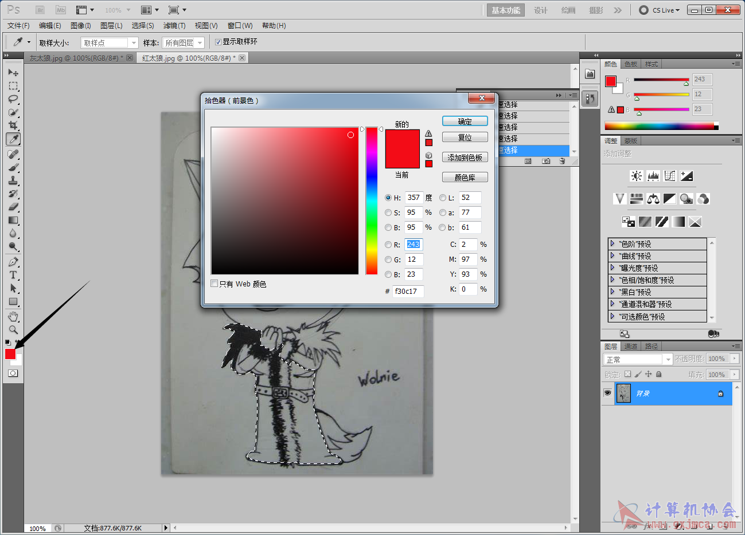Screen dimensions: 745x535
Task: Open the 填充 slider arrow
Action: coord(735,375)
